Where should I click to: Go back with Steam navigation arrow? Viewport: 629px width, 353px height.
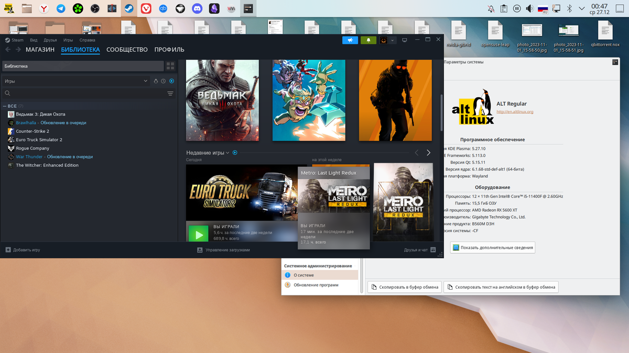coord(8,50)
